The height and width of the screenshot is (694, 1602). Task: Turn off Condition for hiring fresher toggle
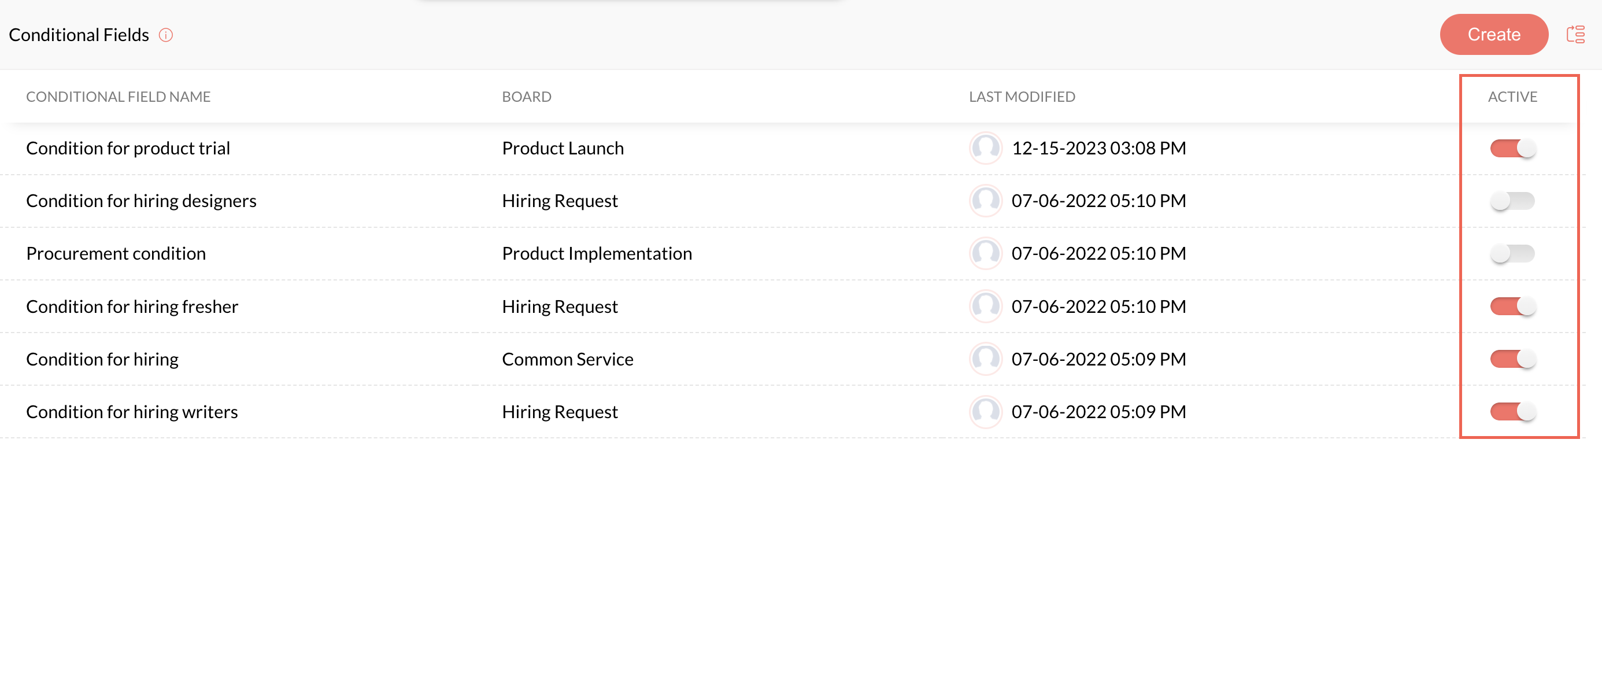(x=1512, y=306)
